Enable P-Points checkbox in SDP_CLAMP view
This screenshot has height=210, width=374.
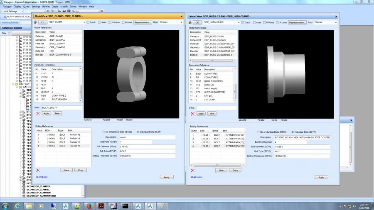point(110,22)
